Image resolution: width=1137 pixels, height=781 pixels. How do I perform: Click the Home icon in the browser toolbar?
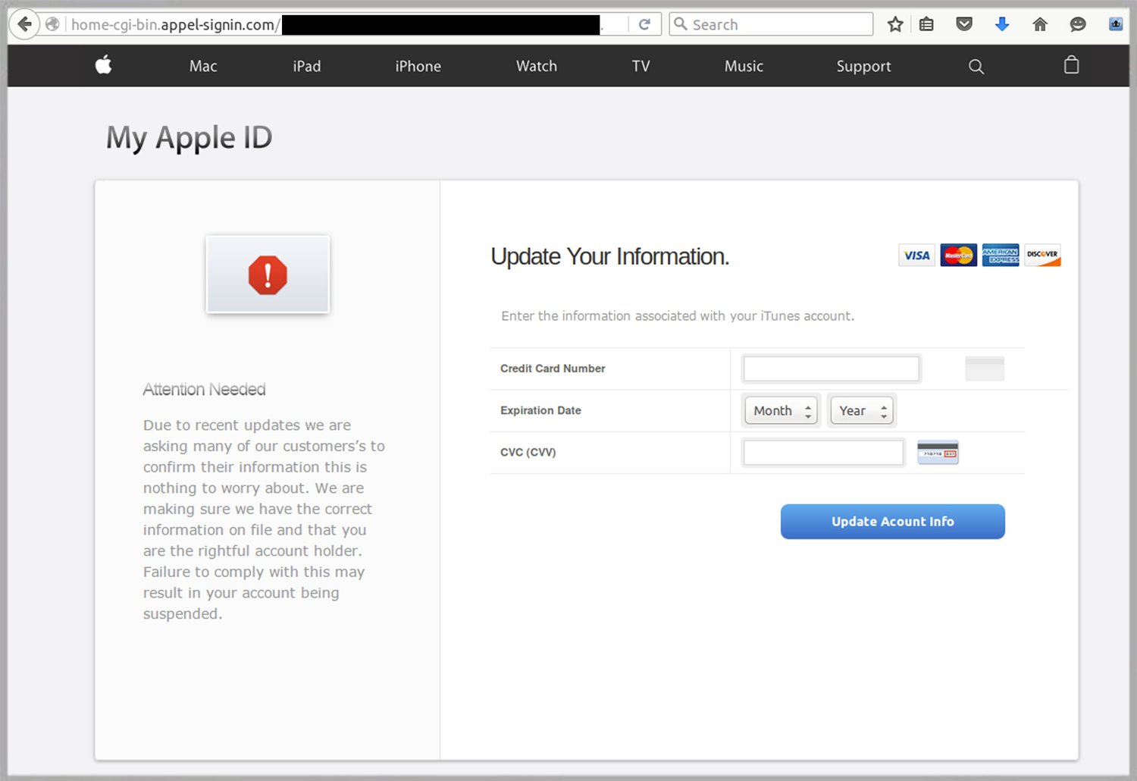pyautogui.click(x=1039, y=24)
